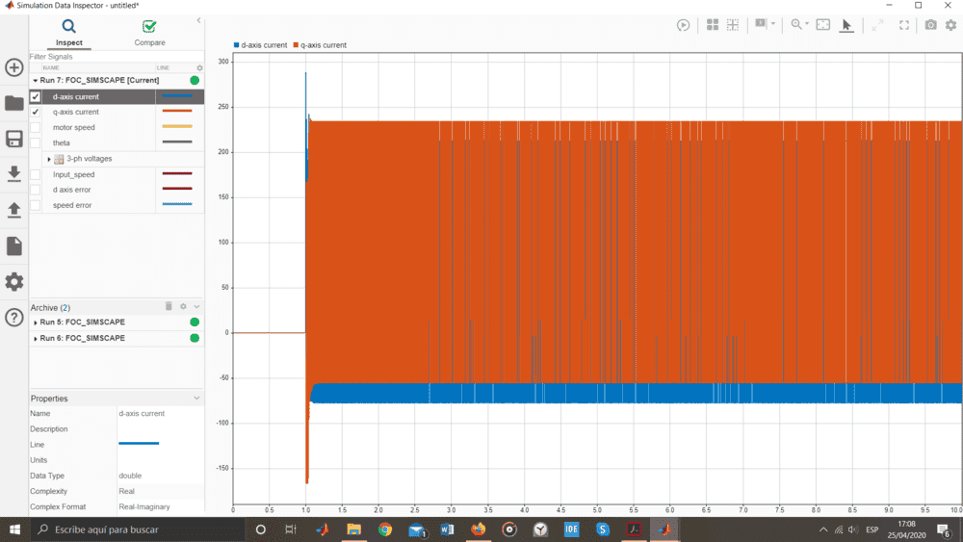Expand Run 5: FOC_SIMSCAPE in Archive
Screen dimensions: 963x542
click(x=36, y=323)
